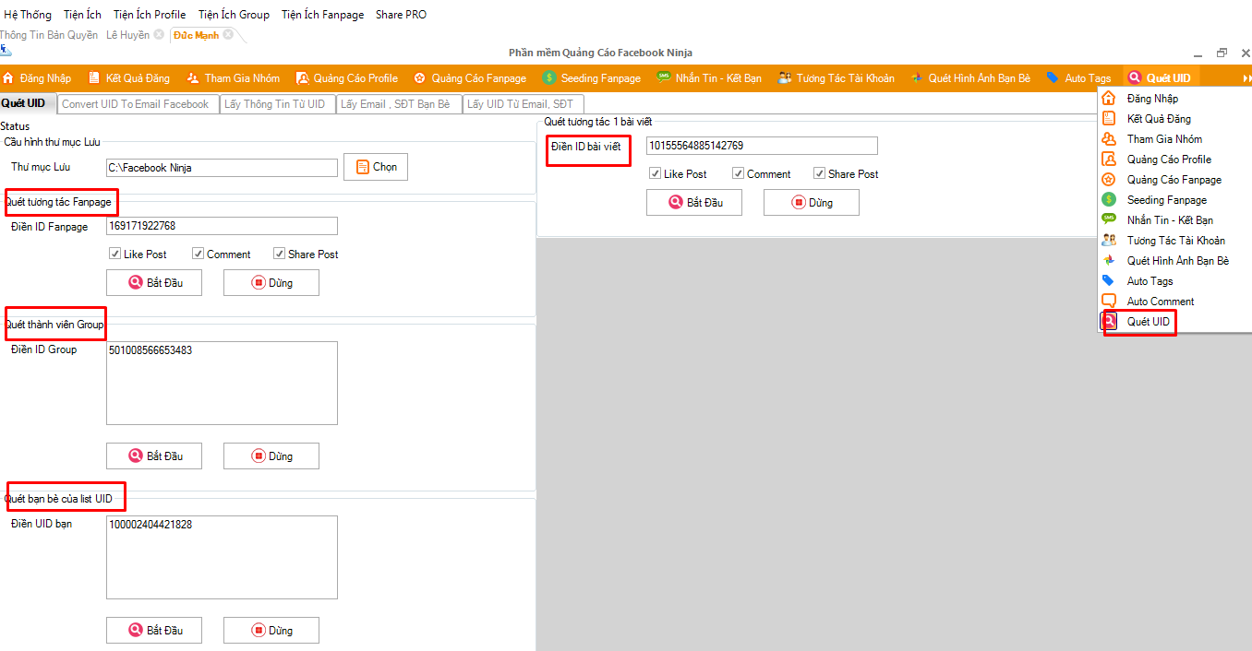The width and height of the screenshot is (1252, 651).
Task: Open Auto Tags in the orange toolbar
Action: pos(1078,78)
